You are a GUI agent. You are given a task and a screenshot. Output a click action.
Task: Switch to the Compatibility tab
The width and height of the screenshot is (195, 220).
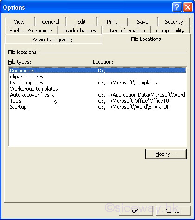tap(170, 31)
